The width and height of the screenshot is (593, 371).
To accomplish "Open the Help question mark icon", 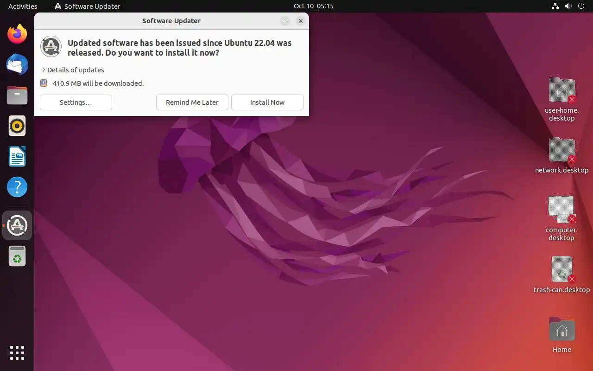I will (17, 187).
